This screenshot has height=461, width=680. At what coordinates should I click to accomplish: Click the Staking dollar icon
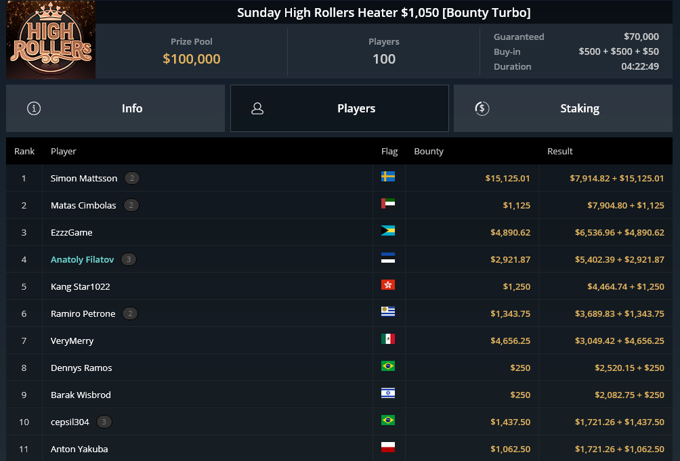(482, 108)
